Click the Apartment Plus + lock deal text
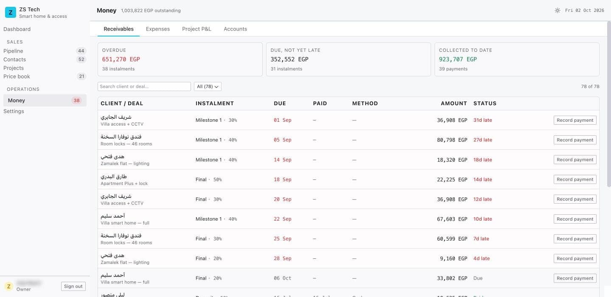 point(124,184)
